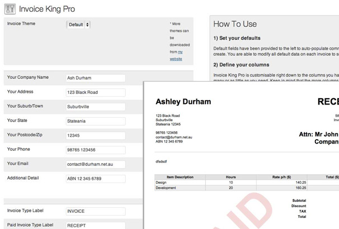Edit the Your Postcode/Zip field
The image size is (339, 229).
tap(96, 136)
